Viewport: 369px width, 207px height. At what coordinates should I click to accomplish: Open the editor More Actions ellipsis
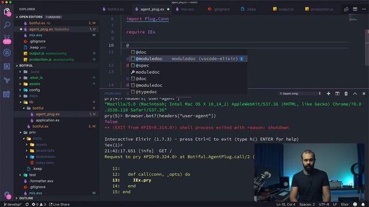(x=364, y=9)
